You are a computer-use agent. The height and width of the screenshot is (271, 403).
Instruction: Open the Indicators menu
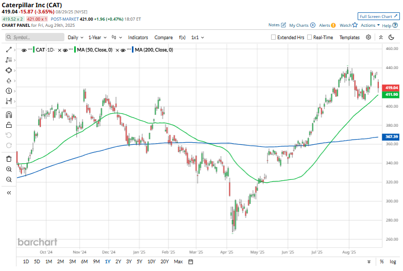[x=138, y=38]
